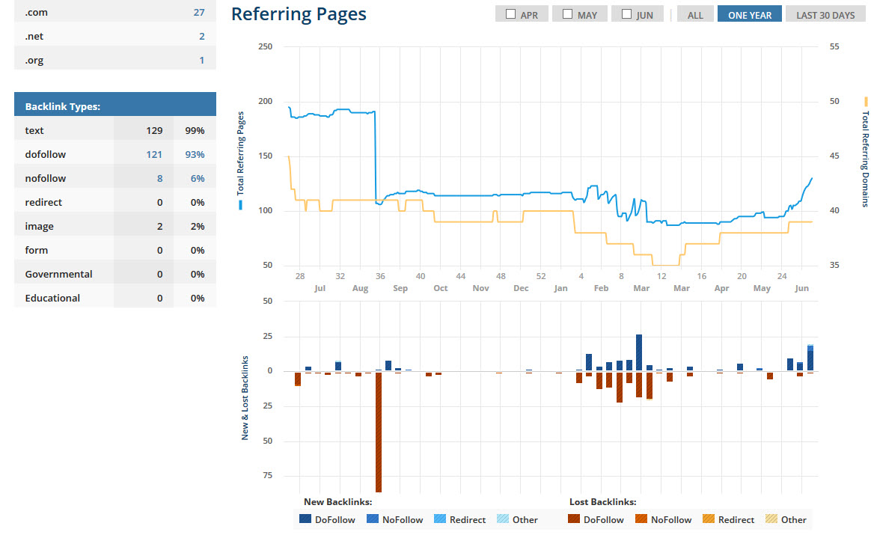Click Lost Backlinks NoFollow legend swatch

[x=641, y=519]
